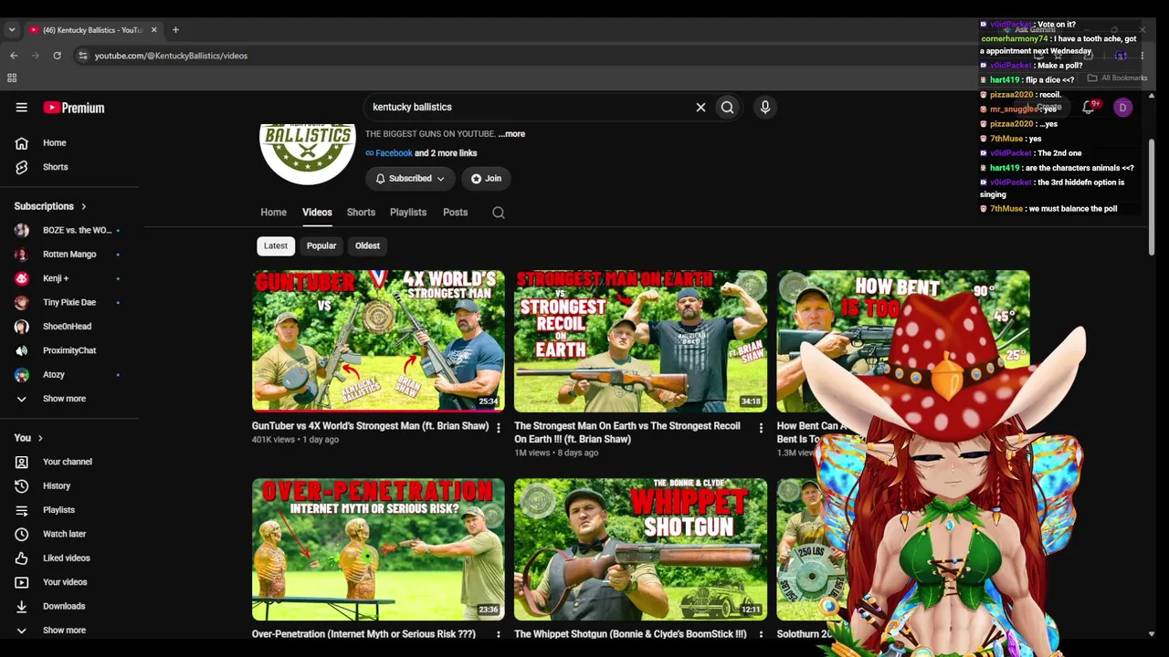
Task: Start voice search with the microphone
Action: pos(765,108)
